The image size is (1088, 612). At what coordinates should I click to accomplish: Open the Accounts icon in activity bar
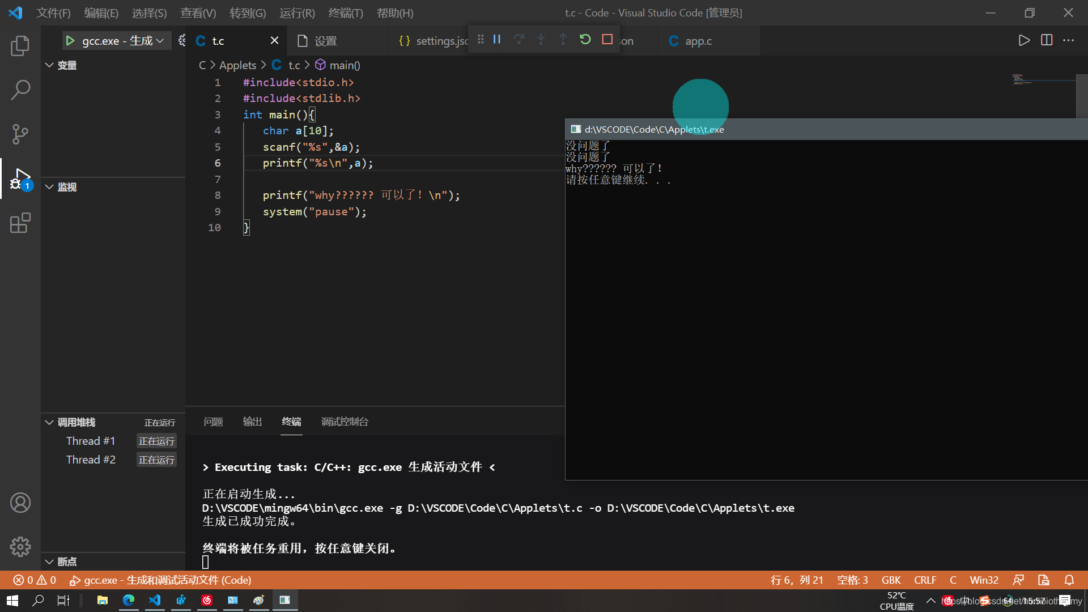[x=20, y=503]
